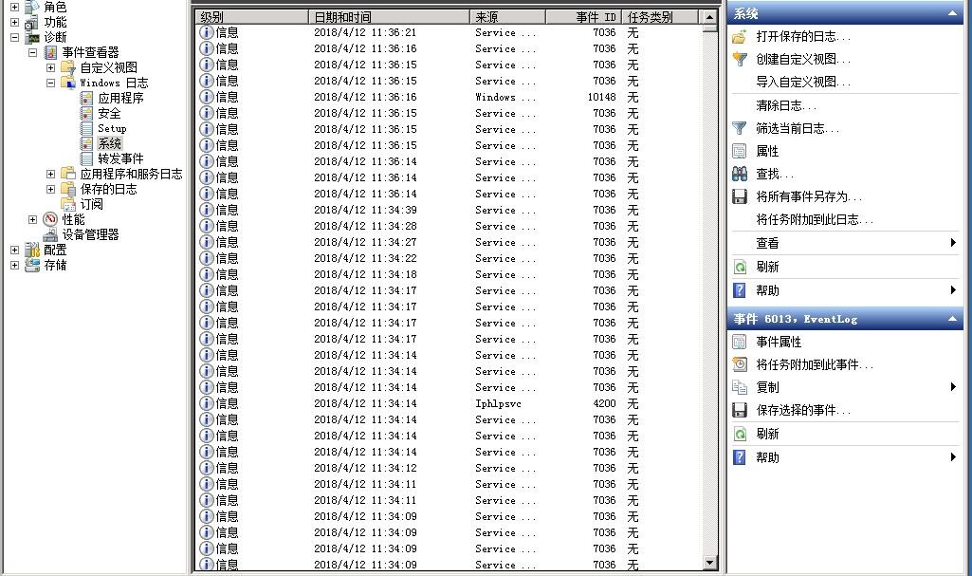Viewport: 972px width, 576px height.
Task: Click the 将所有事件另存为 save disk icon
Action: (739, 197)
